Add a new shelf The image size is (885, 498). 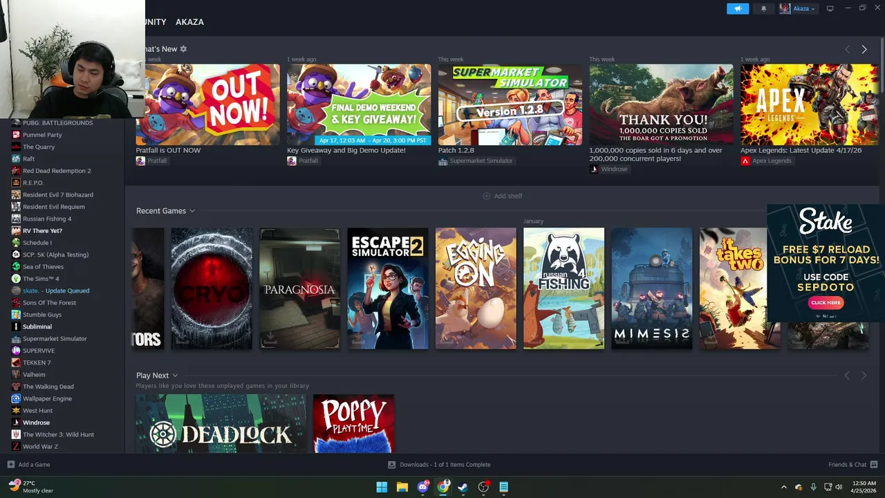coord(503,196)
